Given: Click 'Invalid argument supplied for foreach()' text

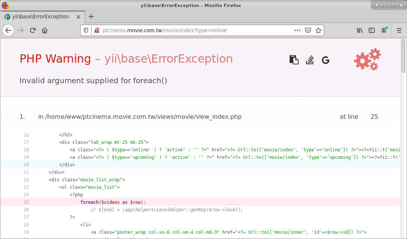Looking at the screenshot, I should coord(93,81).
